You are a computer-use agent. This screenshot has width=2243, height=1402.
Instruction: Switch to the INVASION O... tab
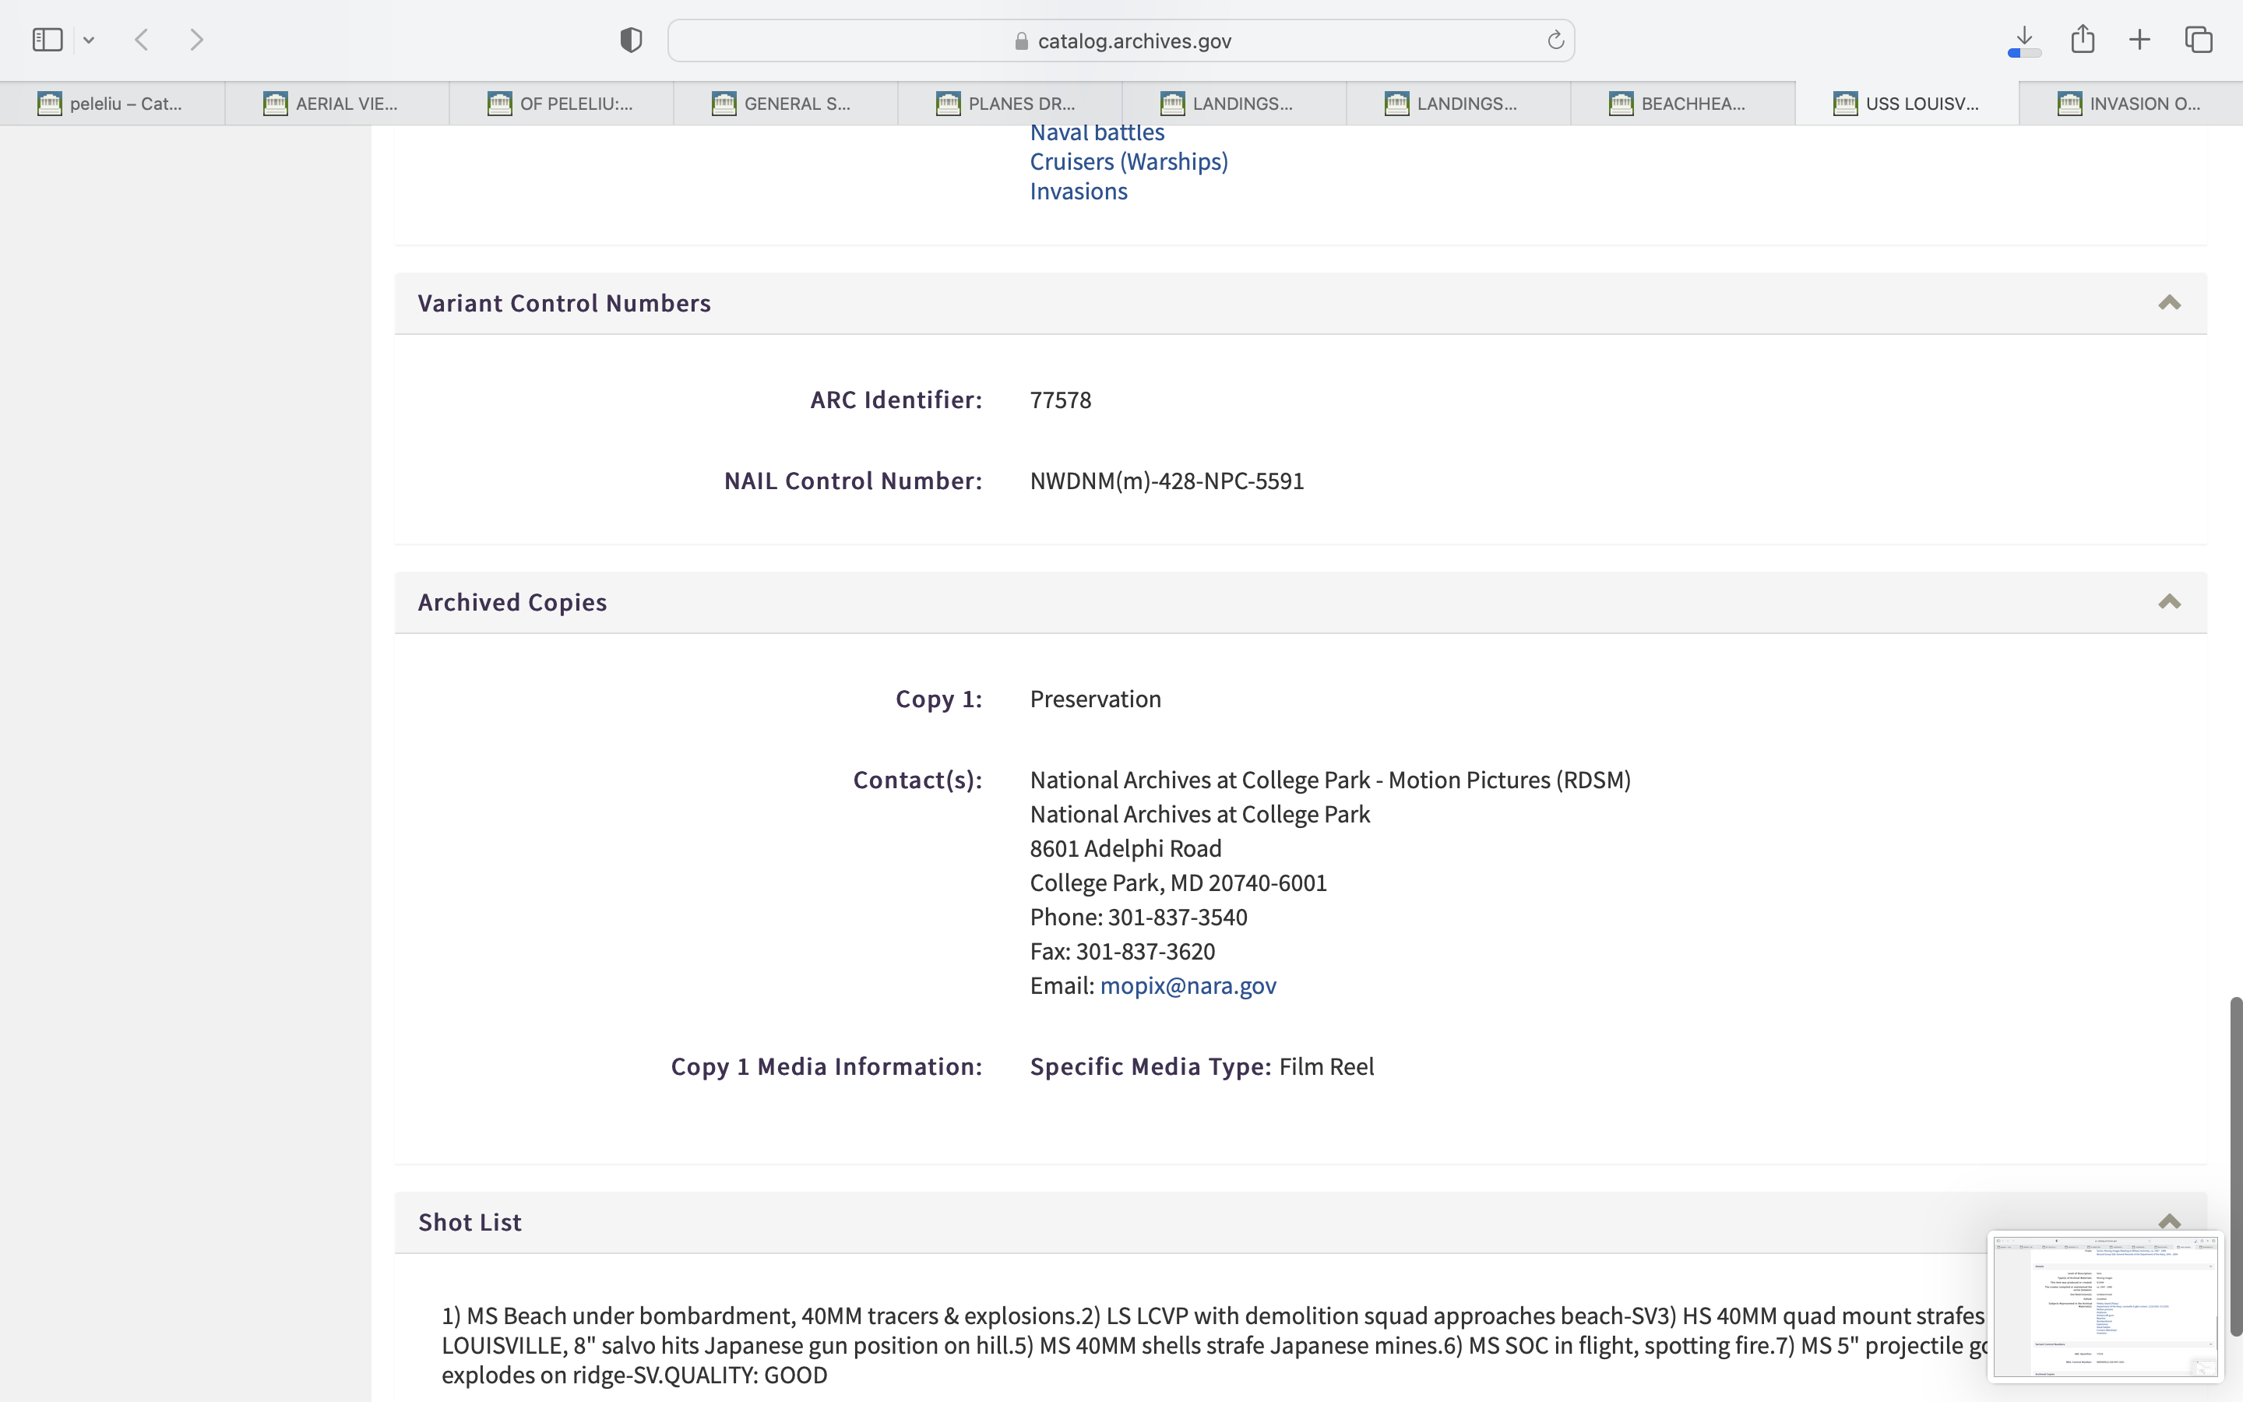coord(2130,104)
